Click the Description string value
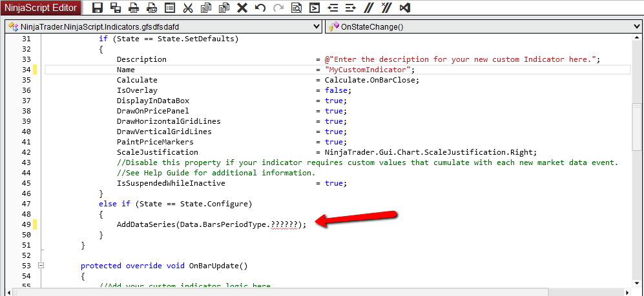This screenshot has width=644, height=296. 460,59
